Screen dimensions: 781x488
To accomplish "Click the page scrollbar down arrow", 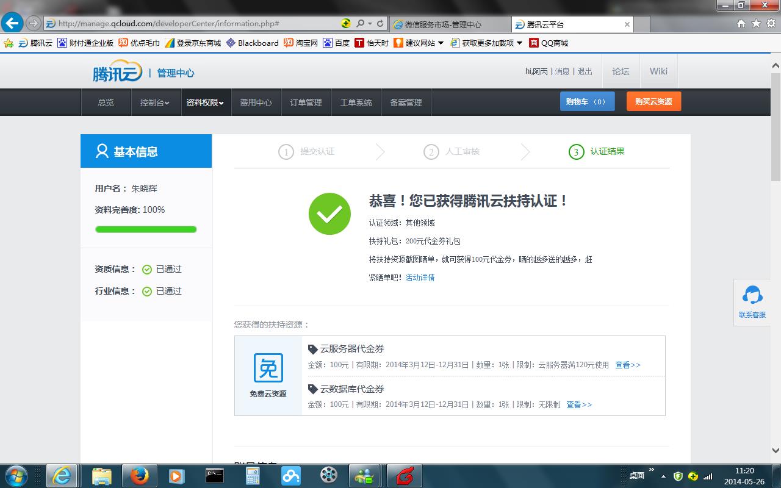I will click(776, 451).
